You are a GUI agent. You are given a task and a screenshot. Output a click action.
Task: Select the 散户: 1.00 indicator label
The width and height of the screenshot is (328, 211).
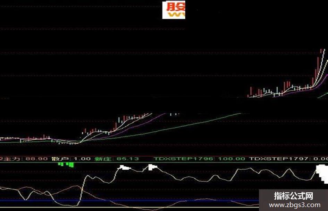pos(71,159)
